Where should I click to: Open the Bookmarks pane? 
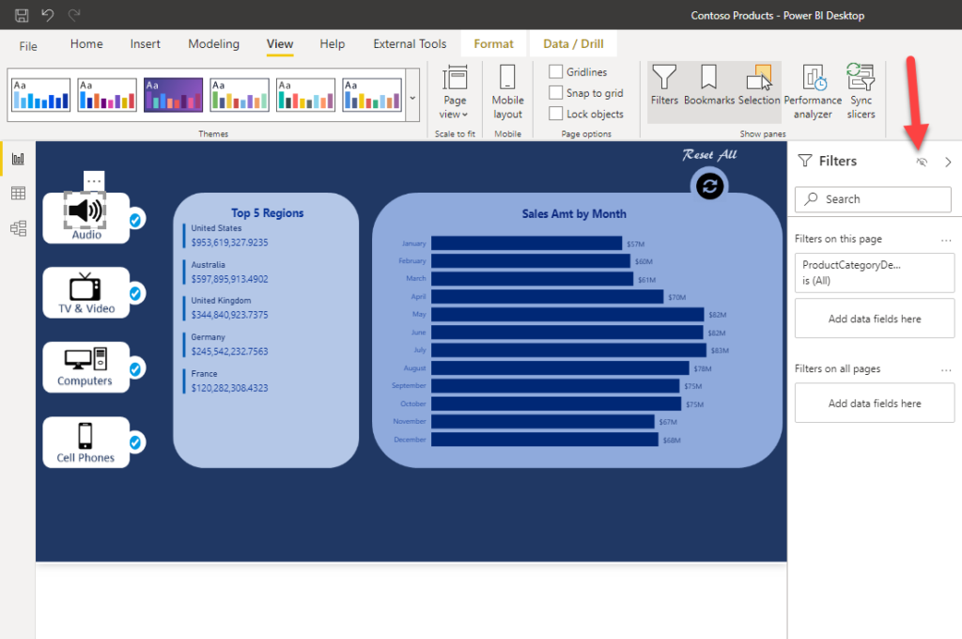tap(708, 85)
